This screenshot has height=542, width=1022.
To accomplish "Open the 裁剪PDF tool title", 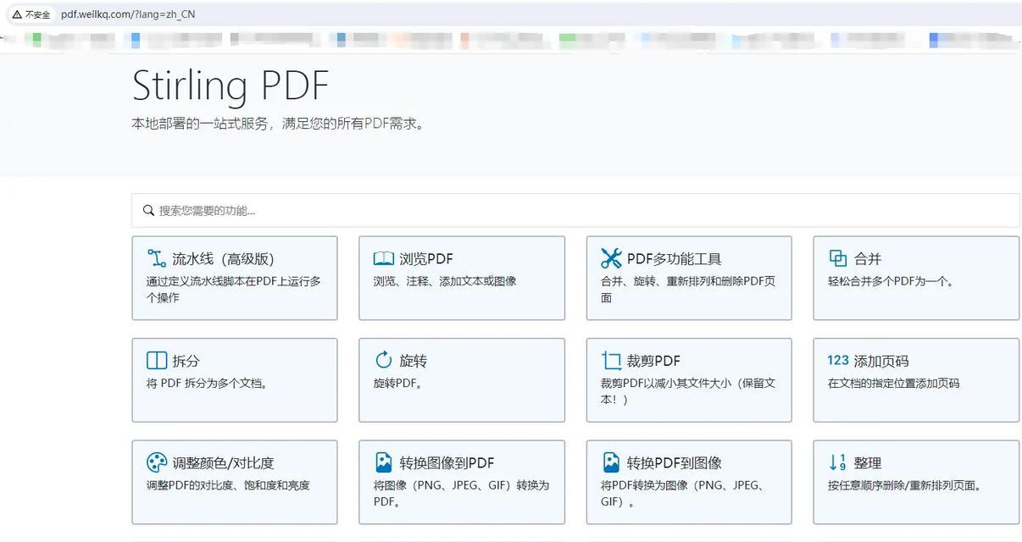I will point(654,361).
